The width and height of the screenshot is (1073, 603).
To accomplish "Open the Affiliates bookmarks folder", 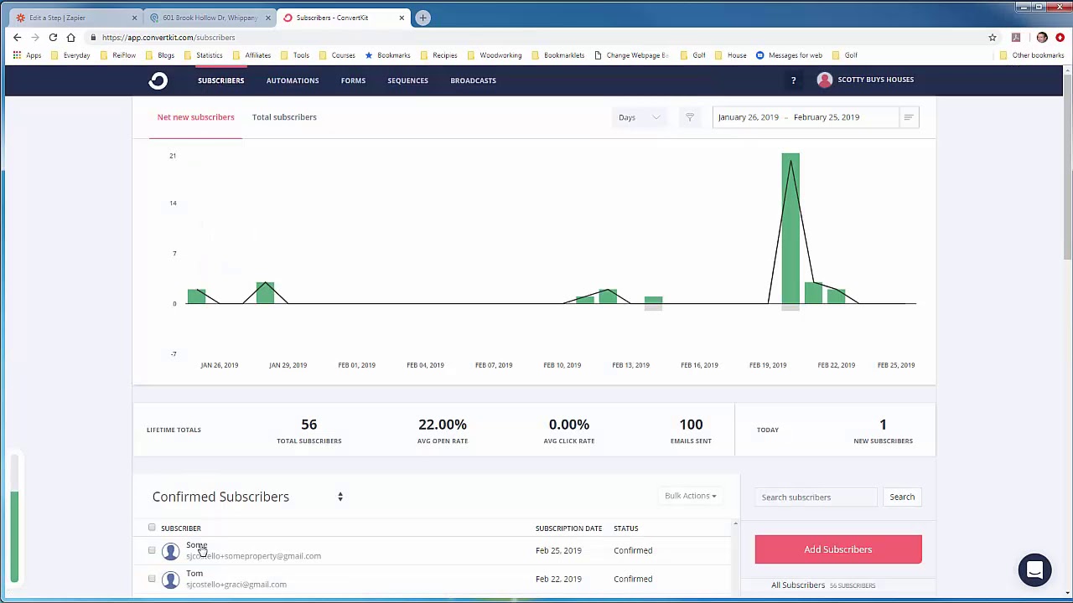I will tap(251, 55).
